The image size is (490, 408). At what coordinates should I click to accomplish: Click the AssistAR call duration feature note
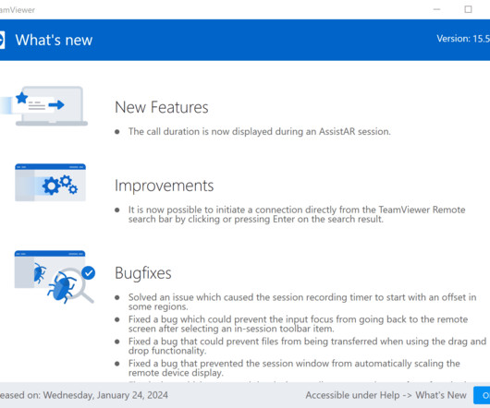click(260, 131)
